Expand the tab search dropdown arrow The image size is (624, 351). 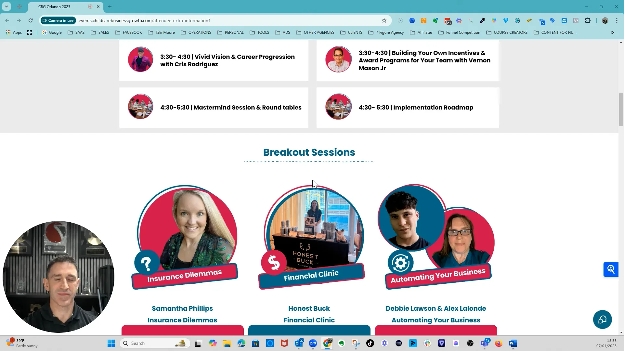6,6
